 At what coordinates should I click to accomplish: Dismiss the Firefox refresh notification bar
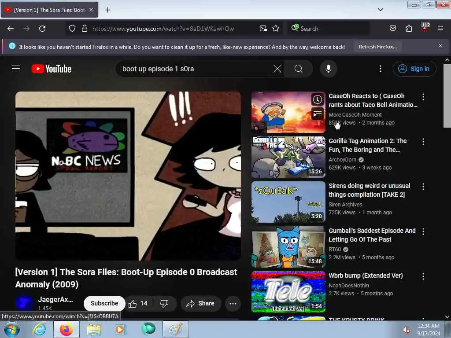(440, 46)
